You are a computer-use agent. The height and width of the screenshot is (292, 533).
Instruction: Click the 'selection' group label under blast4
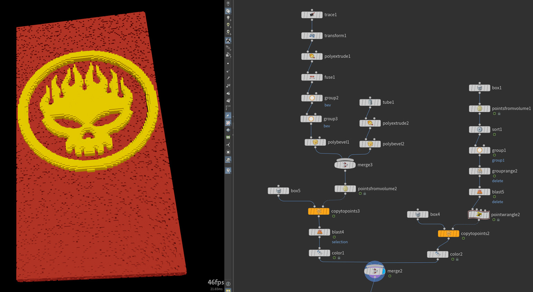[x=340, y=242]
